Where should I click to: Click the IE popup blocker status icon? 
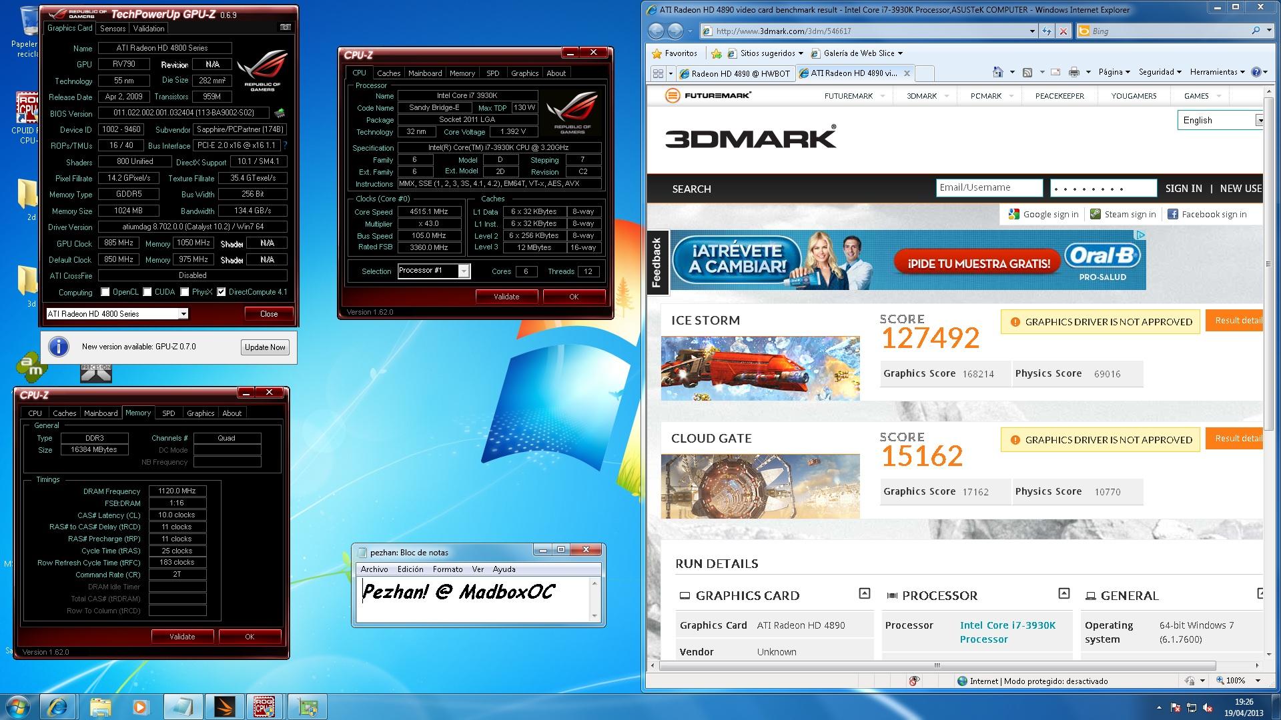(915, 681)
